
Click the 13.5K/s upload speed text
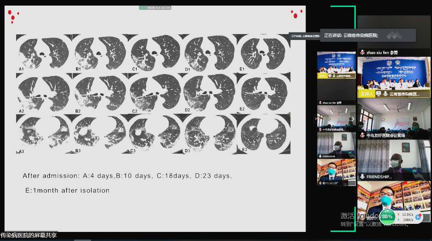[408, 214]
